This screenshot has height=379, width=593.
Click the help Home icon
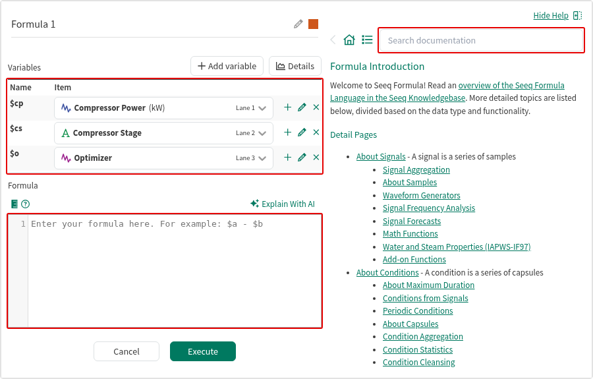click(x=349, y=40)
